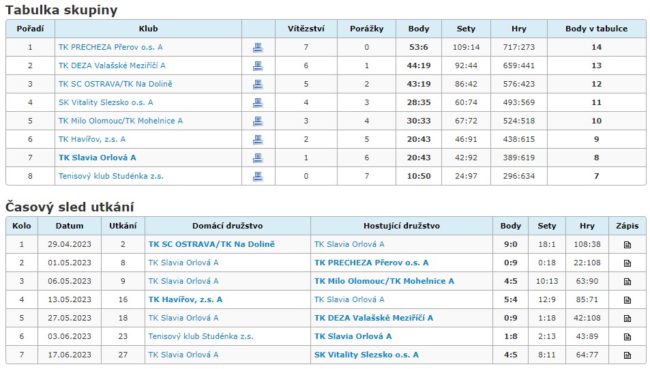Viewport: 650px width, 369px height.
Task: Open away team TK PRECHEZA Přerov o.s. A, round 2
Action: 372,263
